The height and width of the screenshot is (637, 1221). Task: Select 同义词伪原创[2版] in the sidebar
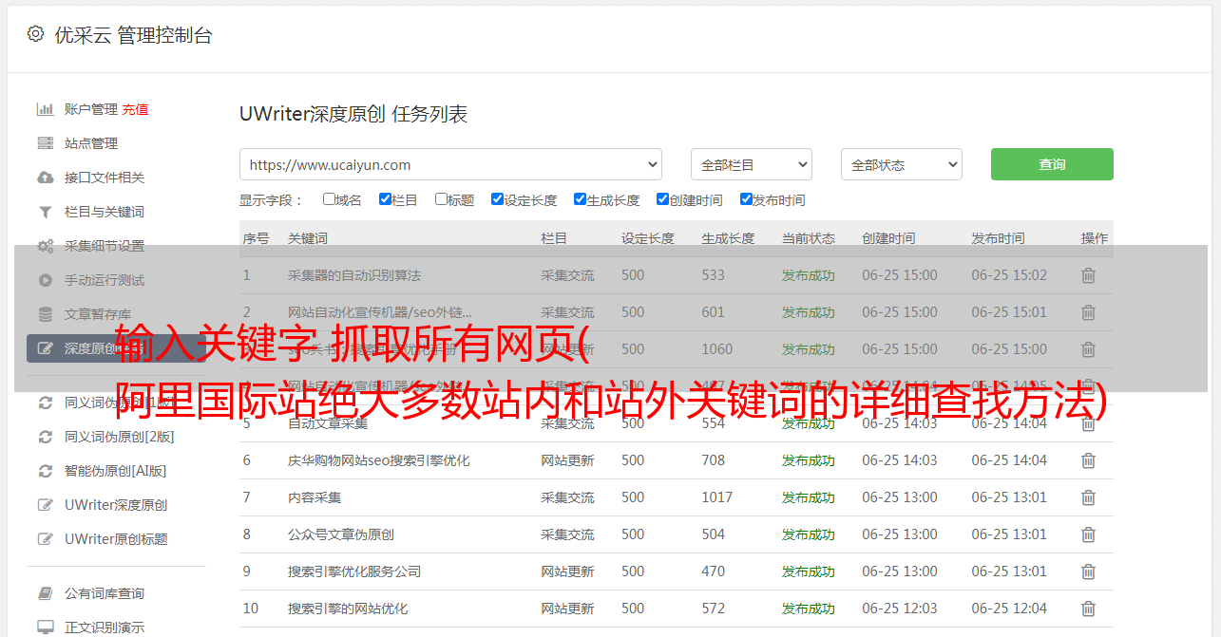[x=119, y=437]
